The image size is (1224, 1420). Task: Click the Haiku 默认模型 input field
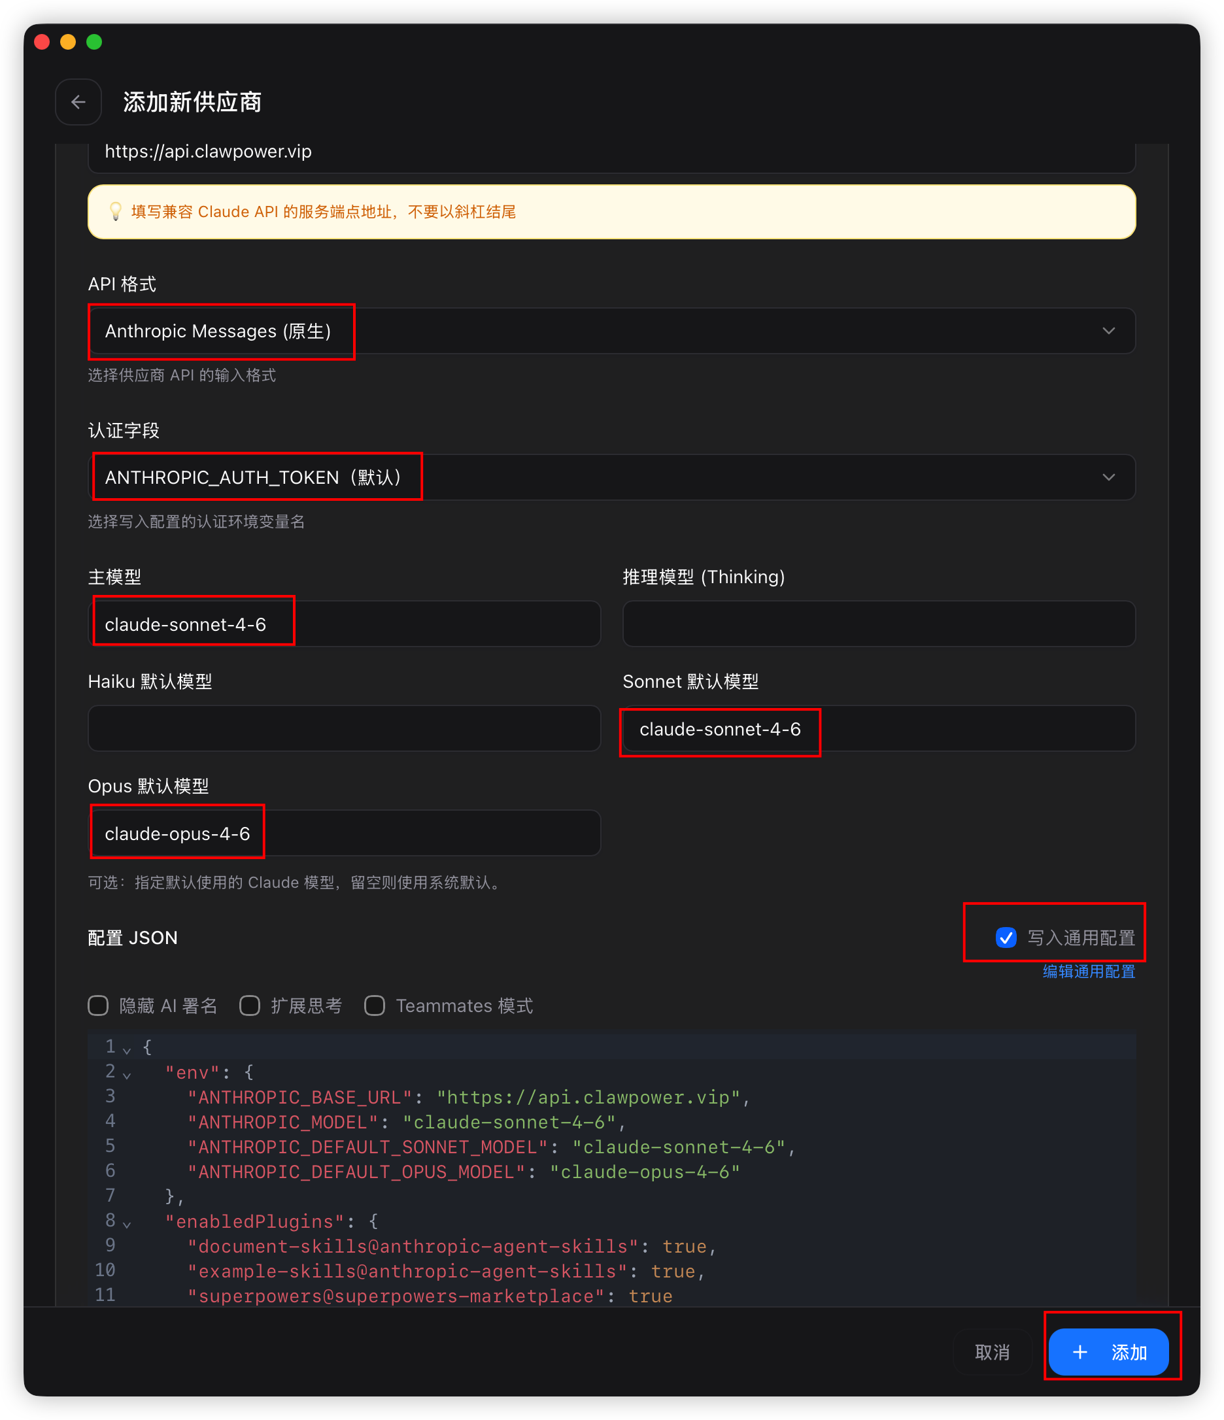(344, 728)
